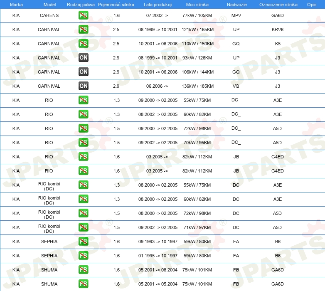
Task: Click the date range 09.1993 -> 10.1997
Action: 158,242
